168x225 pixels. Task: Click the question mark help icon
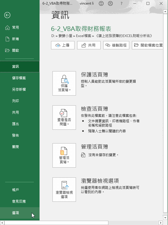point(122,3)
